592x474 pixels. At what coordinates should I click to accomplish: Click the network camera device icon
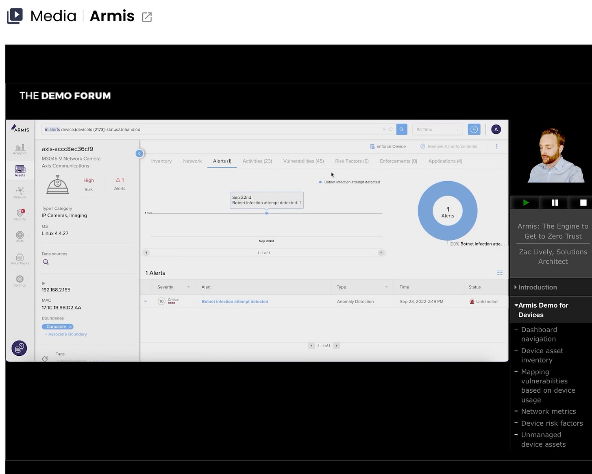pyautogui.click(x=58, y=184)
